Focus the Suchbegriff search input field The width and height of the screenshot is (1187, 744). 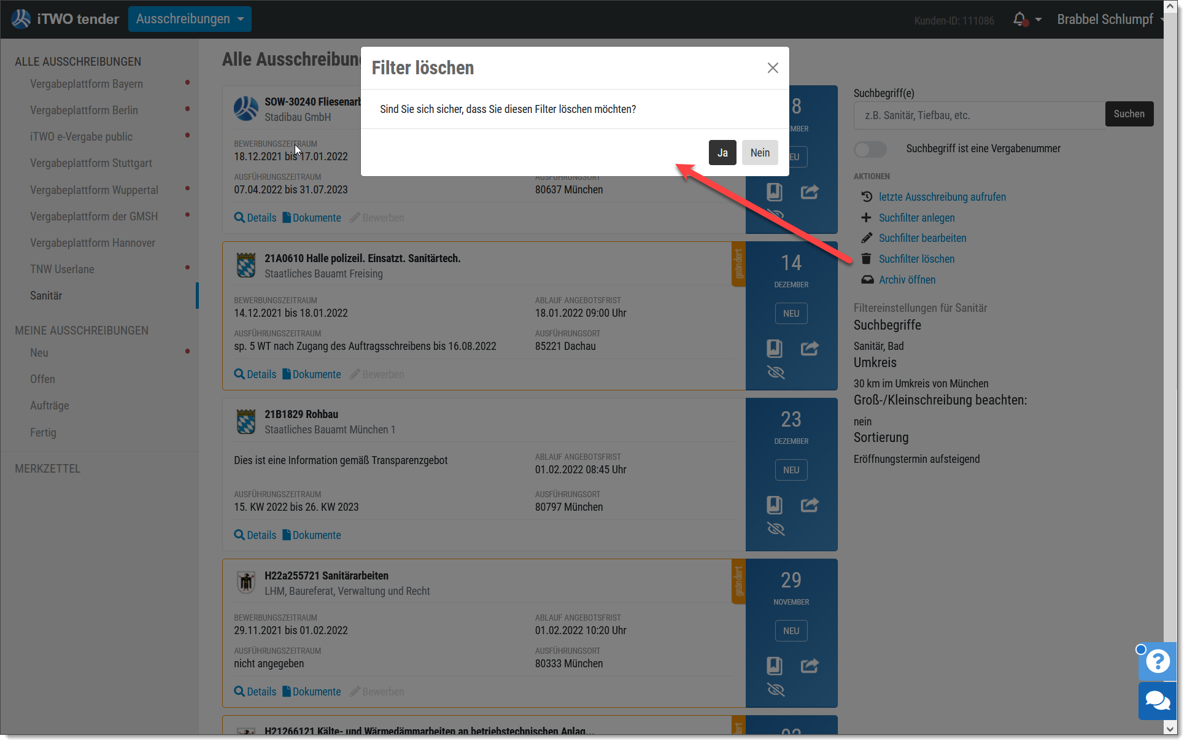979,115
